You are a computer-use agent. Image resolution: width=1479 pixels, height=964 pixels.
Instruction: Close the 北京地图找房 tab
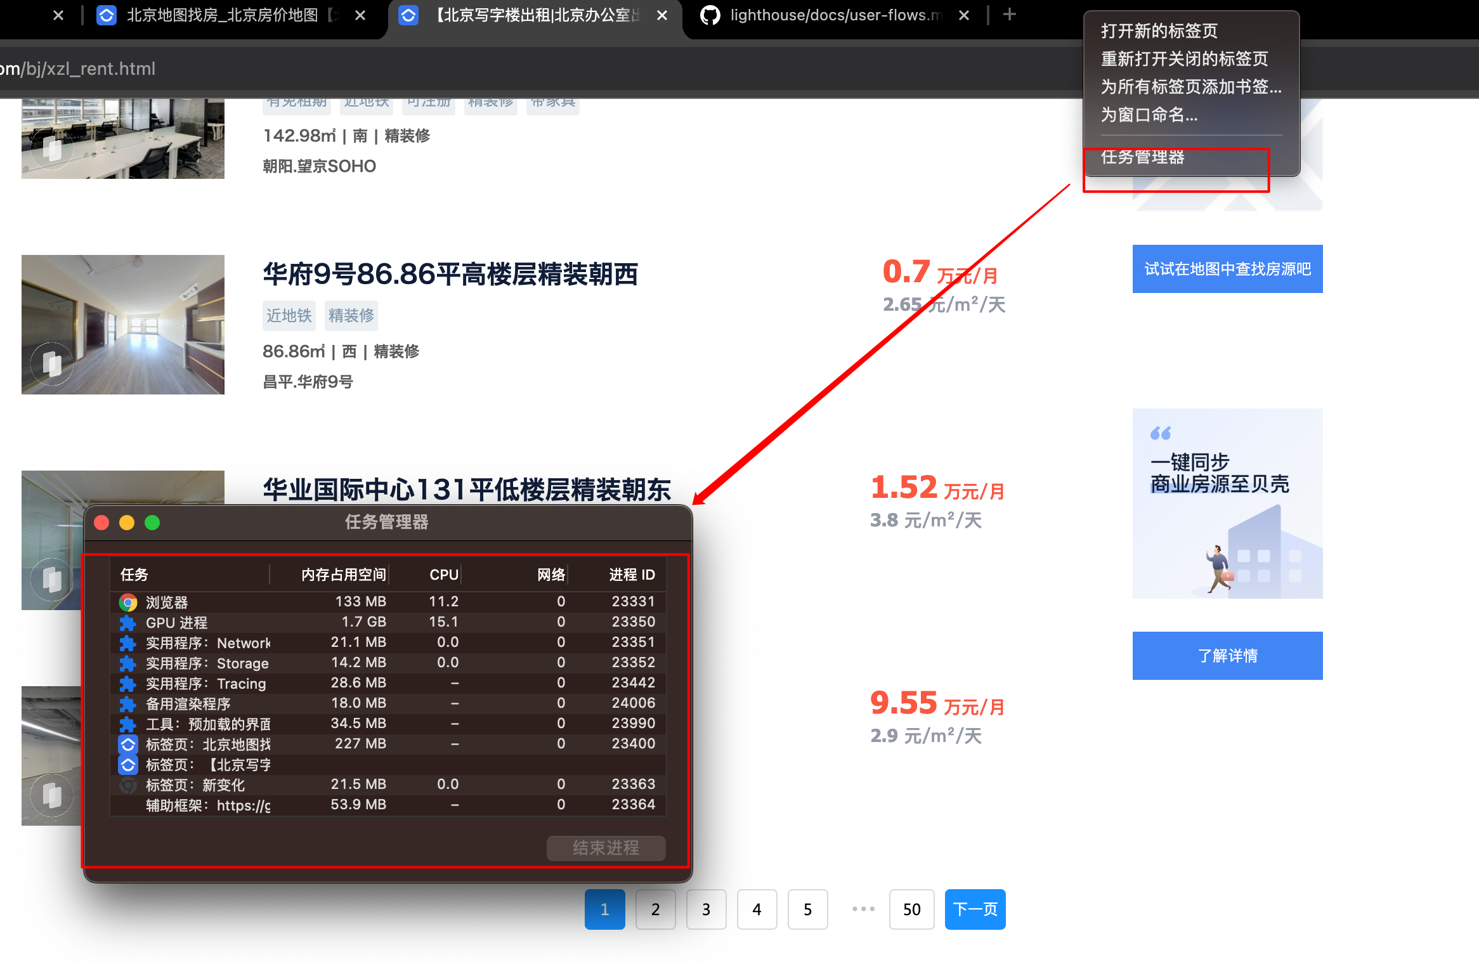tap(360, 15)
